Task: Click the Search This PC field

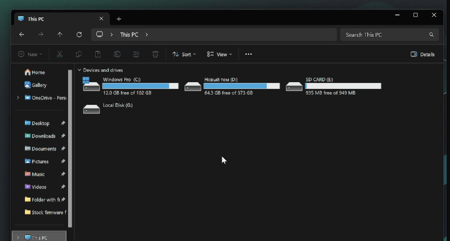Action: (x=386, y=35)
